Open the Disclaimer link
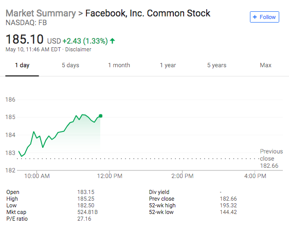This screenshot has height=233, width=289. click(78, 49)
